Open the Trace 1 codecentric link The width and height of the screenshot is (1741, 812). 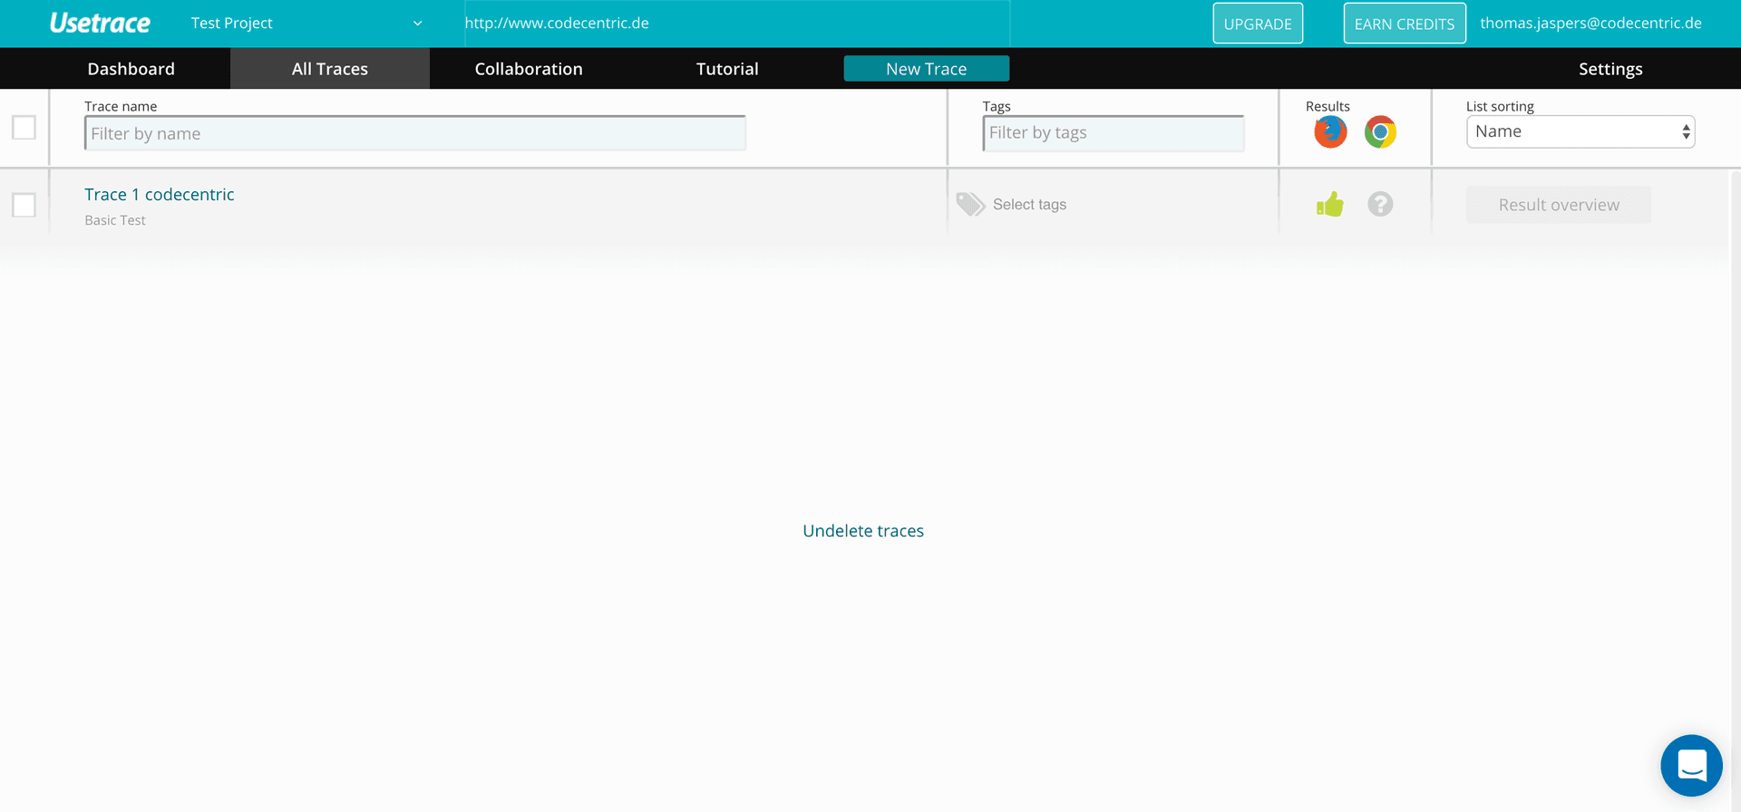point(160,195)
